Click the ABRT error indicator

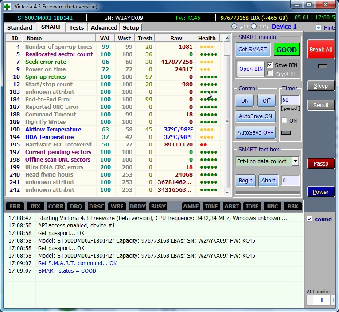point(232,207)
